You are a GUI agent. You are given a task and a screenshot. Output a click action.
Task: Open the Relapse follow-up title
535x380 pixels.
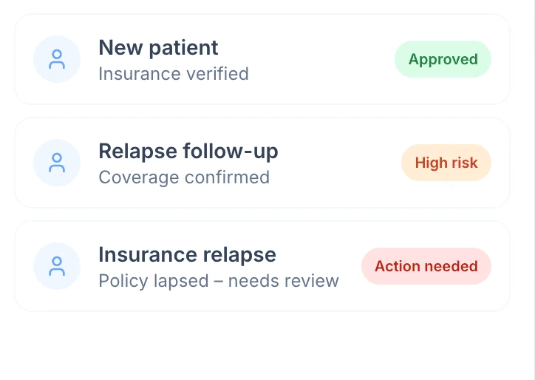point(188,152)
